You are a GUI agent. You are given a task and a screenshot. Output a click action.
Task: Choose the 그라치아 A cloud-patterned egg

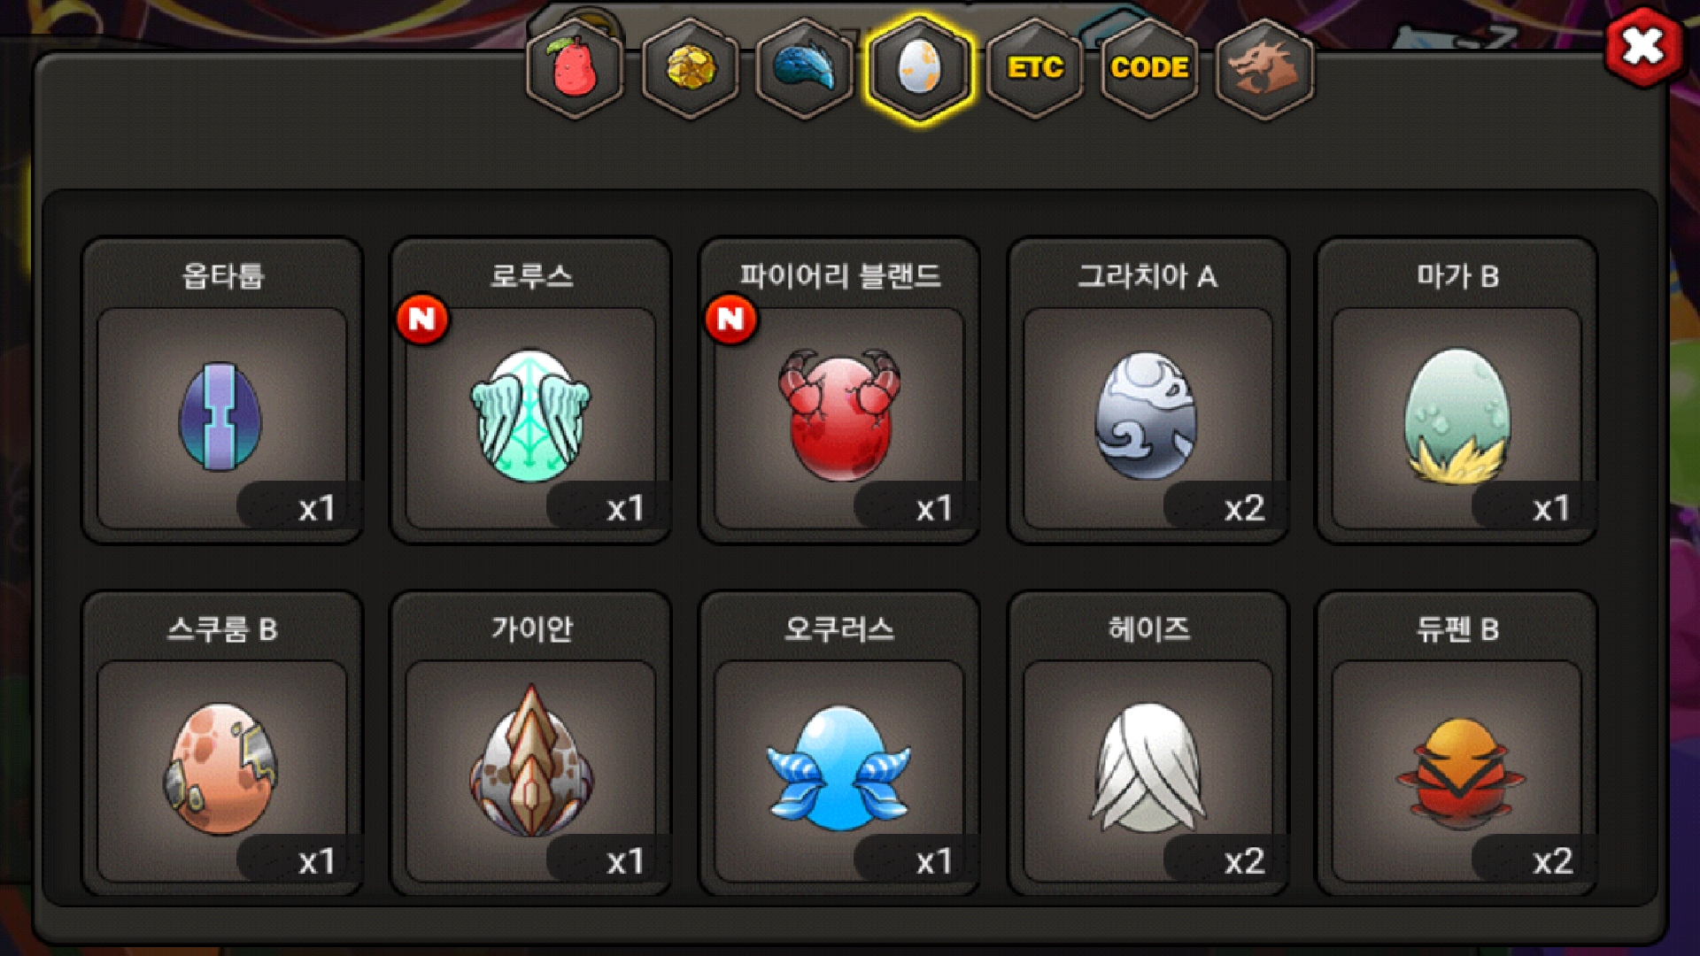1147,390
